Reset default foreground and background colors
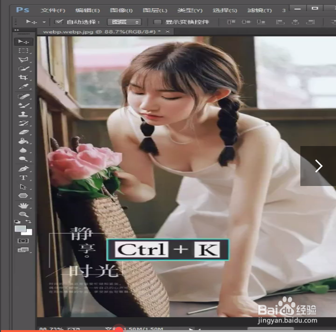 17,222
